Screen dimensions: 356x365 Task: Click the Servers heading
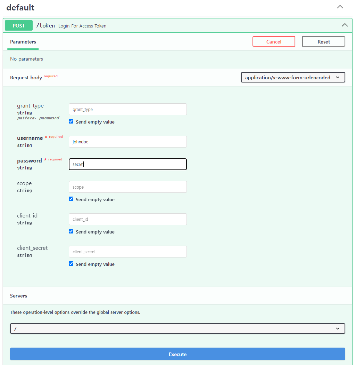pos(19,296)
